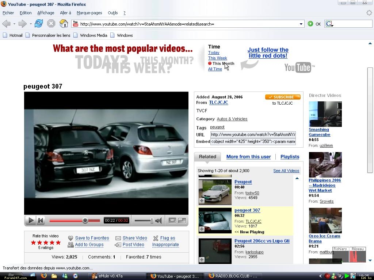Click the people icon beside Add to Groups
The height and width of the screenshot is (280, 374).
[x=70, y=245]
